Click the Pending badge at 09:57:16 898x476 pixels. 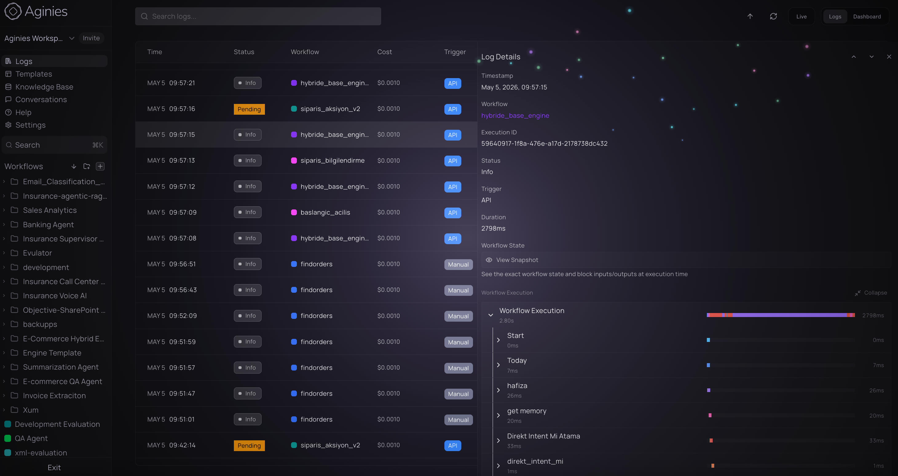coord(249,109)
